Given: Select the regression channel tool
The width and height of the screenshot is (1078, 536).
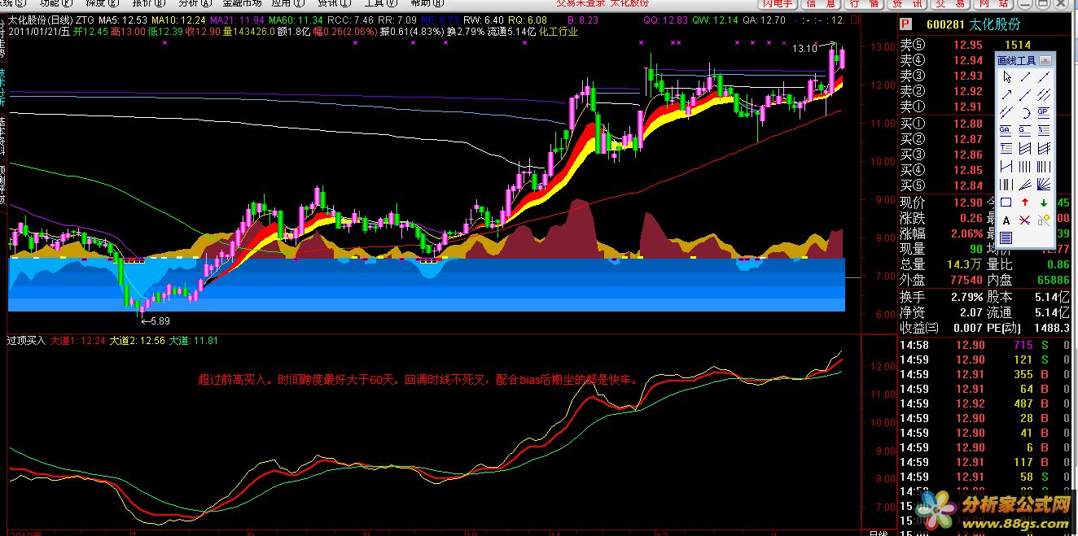Looking at the screenshot, I should click(x=1025, y=148).
